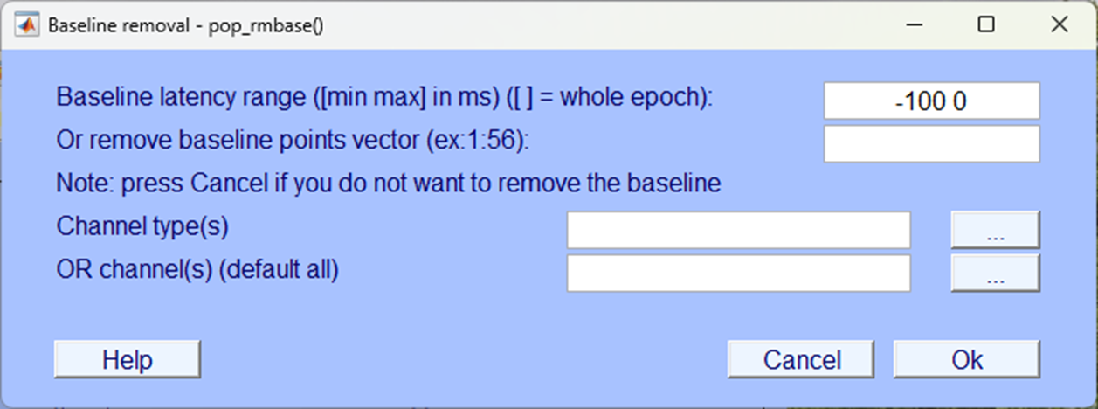Open Help for baseline removal

click(x=128, y=359)
